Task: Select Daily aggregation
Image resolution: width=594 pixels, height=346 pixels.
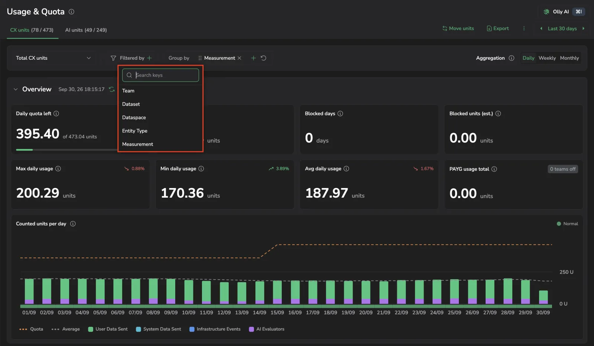Action: click(x=528, y=58)
